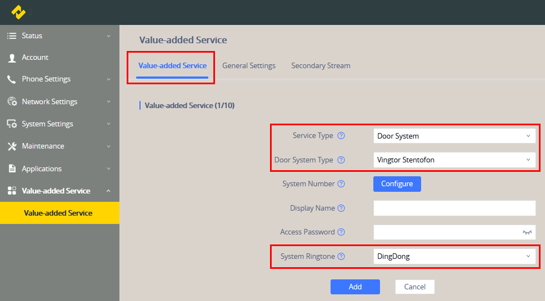
Task: Open the Door System Type dropdown
Action: pyautogui.click(x=454, y=160)
